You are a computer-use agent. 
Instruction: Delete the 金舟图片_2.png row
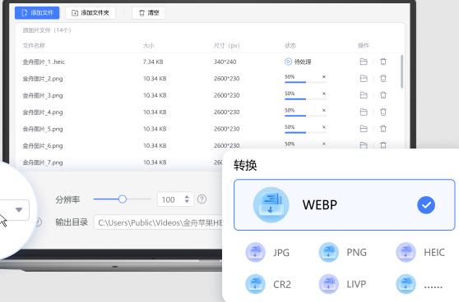tap(383, 78)
